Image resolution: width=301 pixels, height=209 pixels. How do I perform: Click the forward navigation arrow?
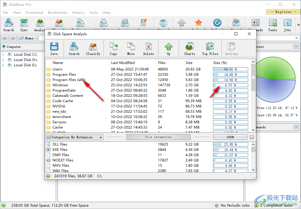(13, 38)
